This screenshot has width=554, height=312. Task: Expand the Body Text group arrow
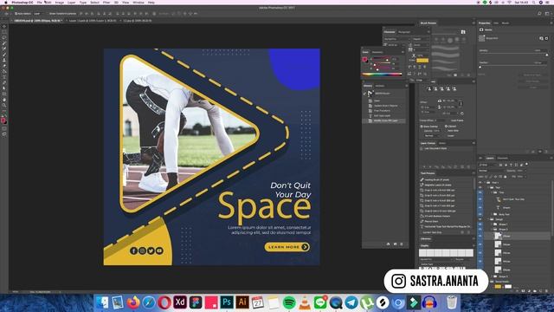(x=492, y=214)
